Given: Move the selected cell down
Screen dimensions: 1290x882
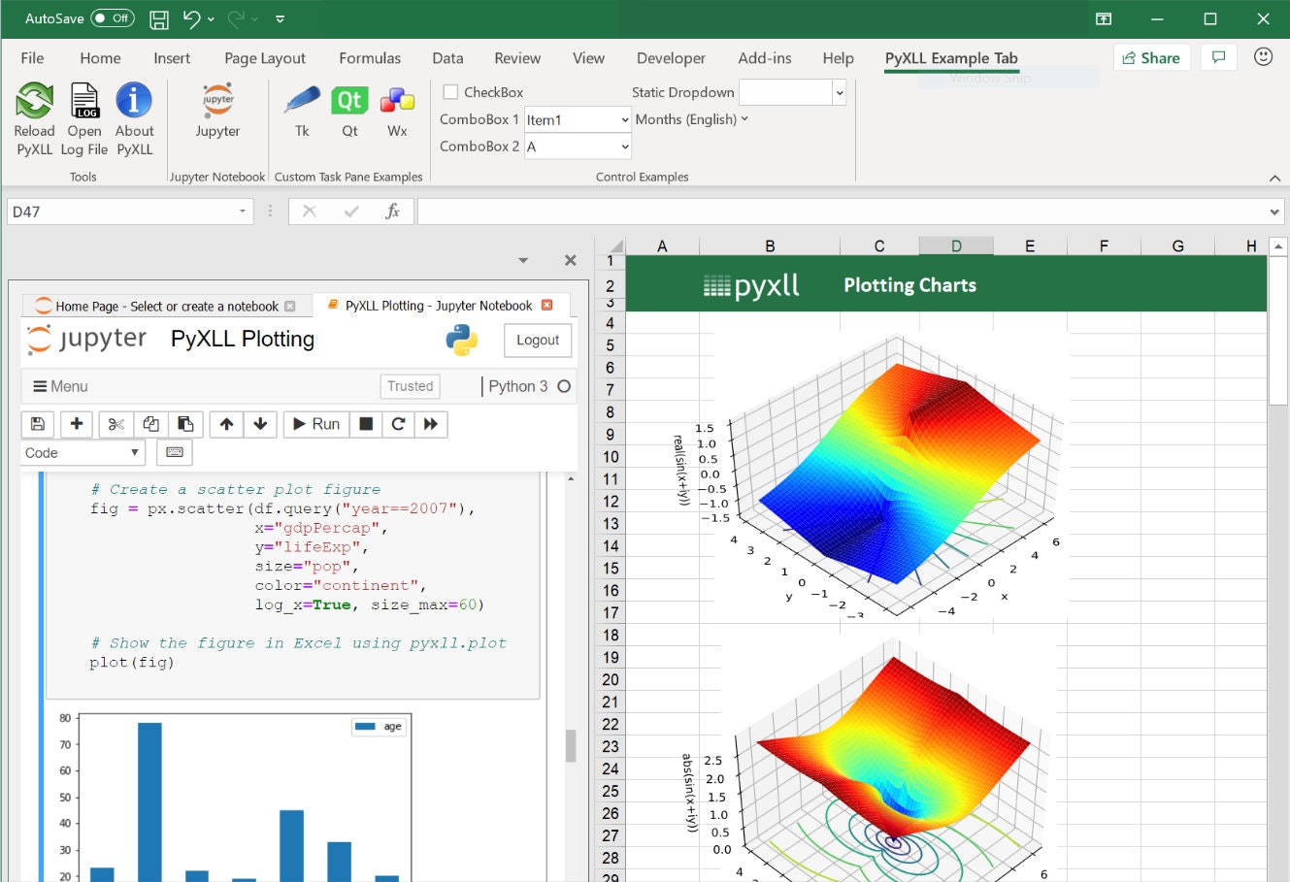Looking at the screenshot, I should (260, 424).
